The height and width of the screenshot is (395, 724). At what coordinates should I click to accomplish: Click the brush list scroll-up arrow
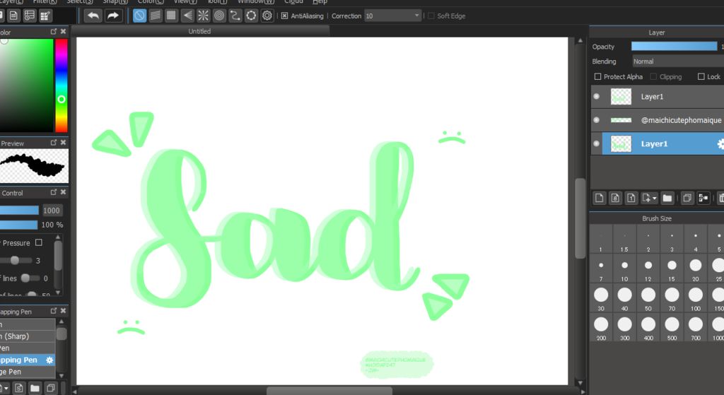click(x=61, y=322)
